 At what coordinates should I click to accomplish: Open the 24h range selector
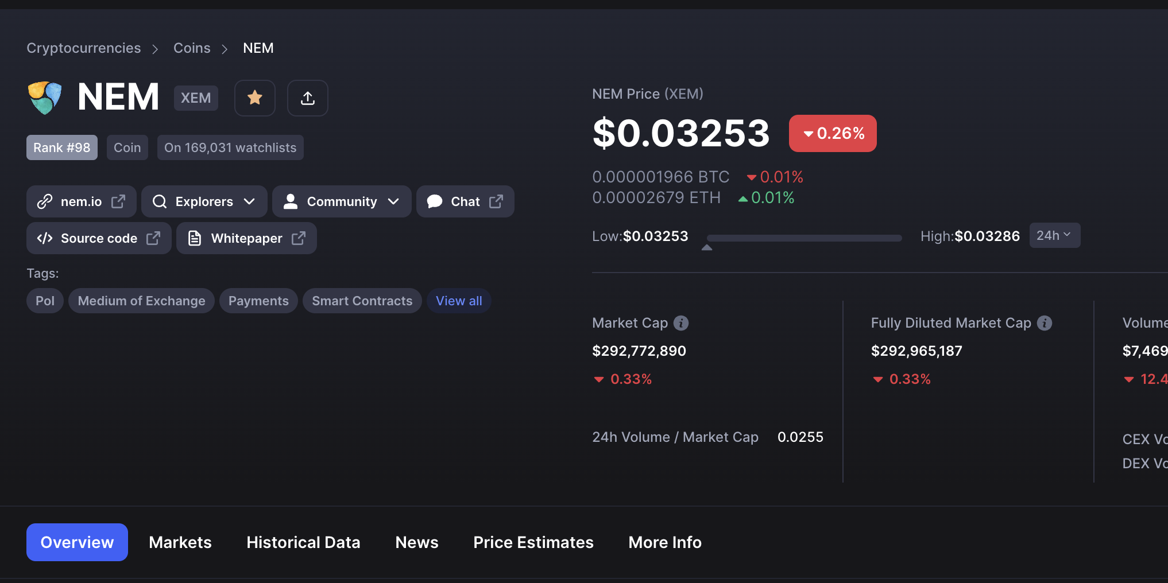click(x=1055, y=235)
